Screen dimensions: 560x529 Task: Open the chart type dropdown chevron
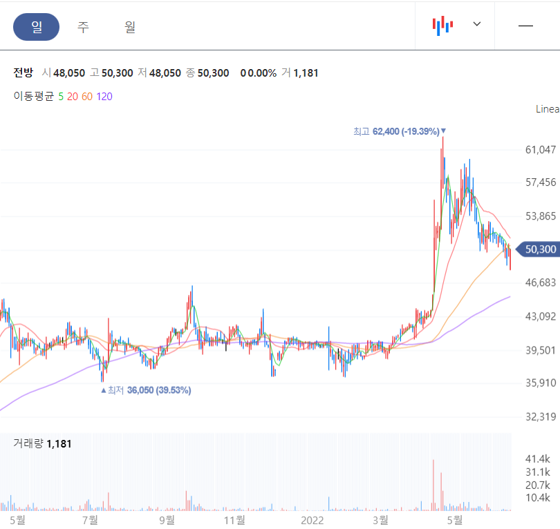click(x=477, y=24)
